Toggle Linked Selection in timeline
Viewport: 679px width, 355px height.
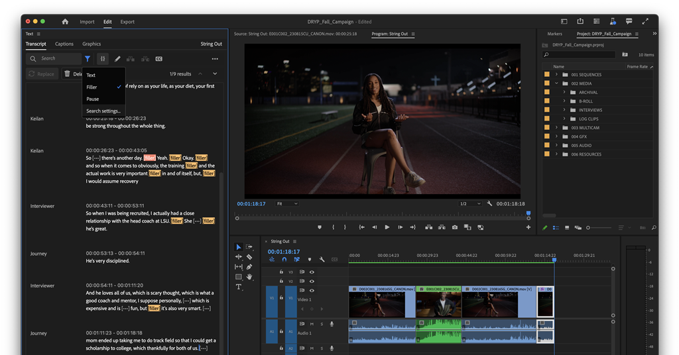(x=296, y=260)
